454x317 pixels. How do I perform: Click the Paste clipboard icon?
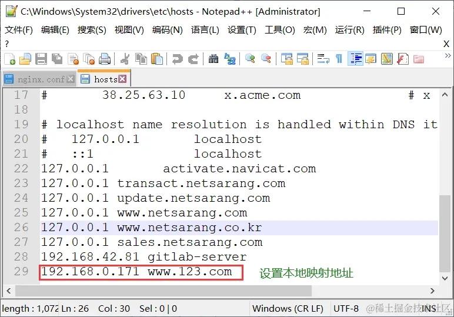(157, 59)
